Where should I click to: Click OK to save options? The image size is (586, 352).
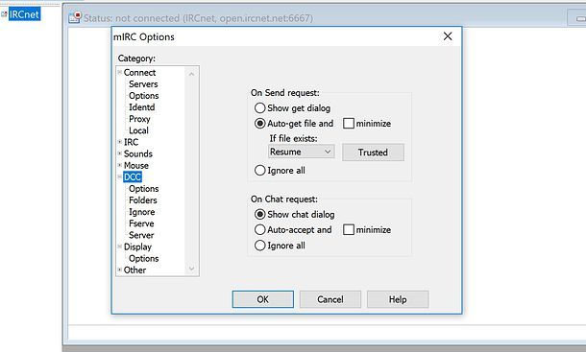(x=262, y=299)
